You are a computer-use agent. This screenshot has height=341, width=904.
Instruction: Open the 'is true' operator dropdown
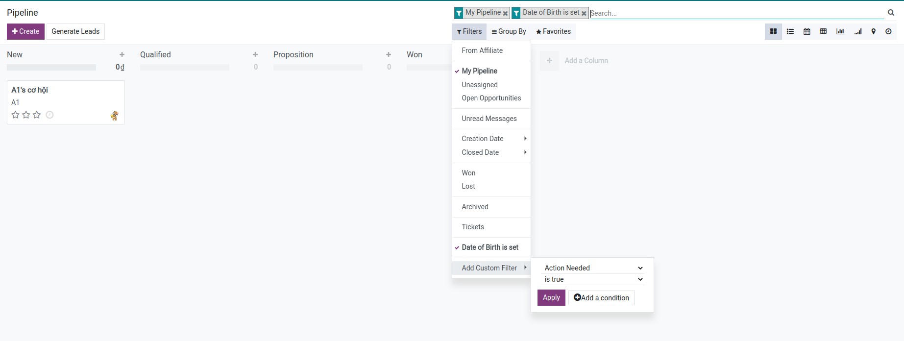pos(593,279)
